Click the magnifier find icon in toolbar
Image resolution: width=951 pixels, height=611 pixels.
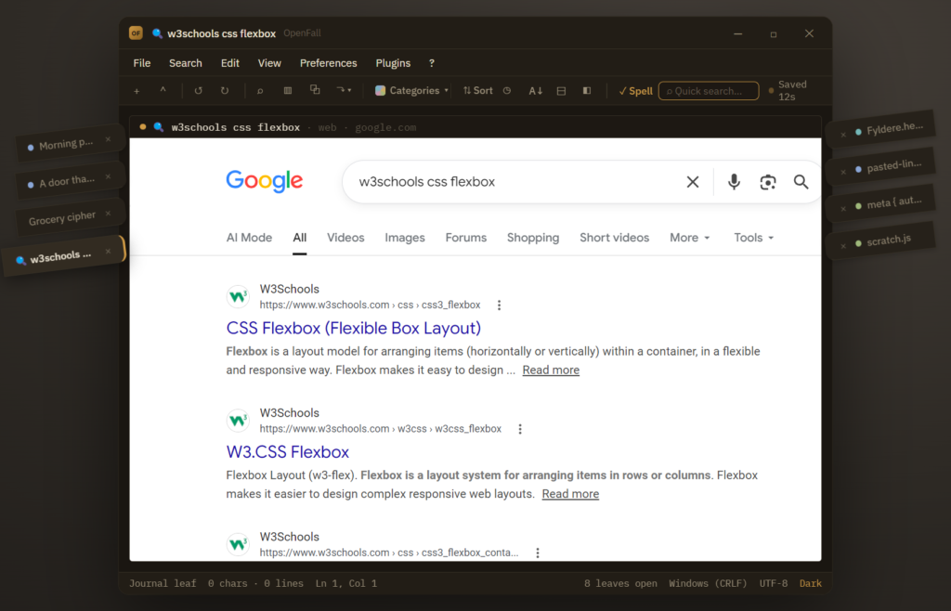click(260, 91)
